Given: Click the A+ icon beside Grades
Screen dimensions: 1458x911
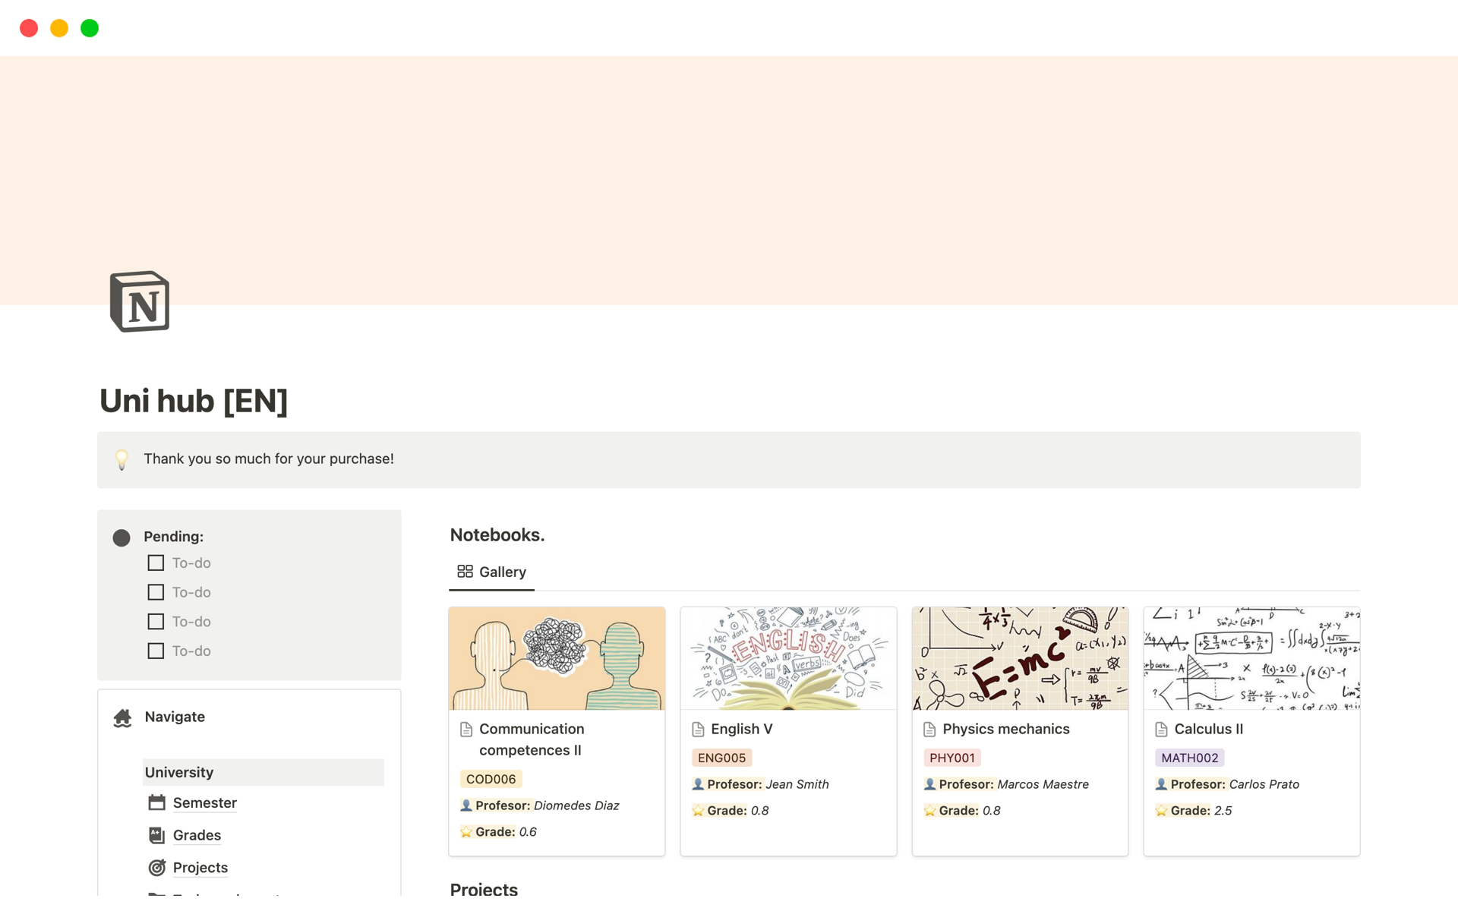Looking at the screenshot, I should pyautogui.click(x=157, y=835).
